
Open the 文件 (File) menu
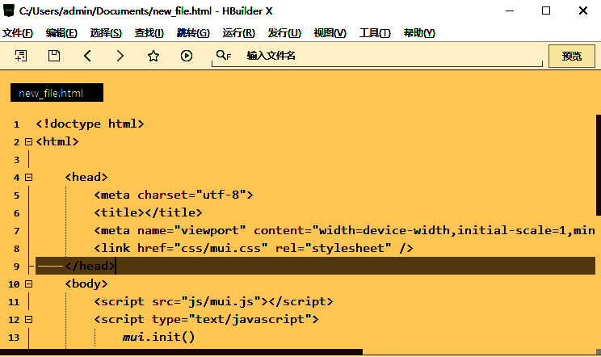click(x=17, y=33)
